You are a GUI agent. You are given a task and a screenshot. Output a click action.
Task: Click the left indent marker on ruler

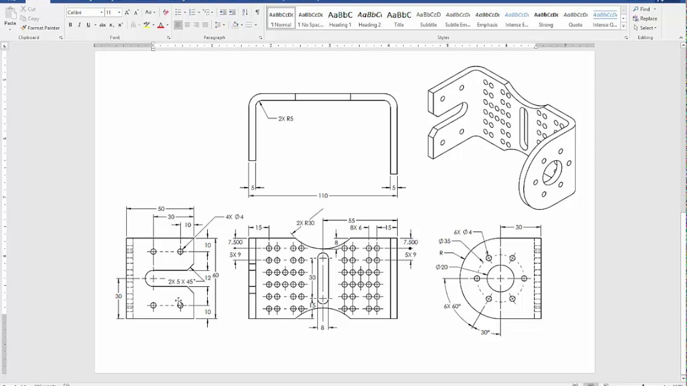153,48
